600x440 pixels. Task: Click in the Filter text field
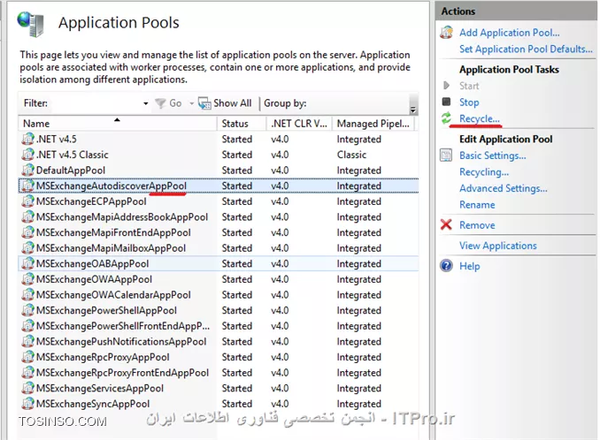point(95,103)
